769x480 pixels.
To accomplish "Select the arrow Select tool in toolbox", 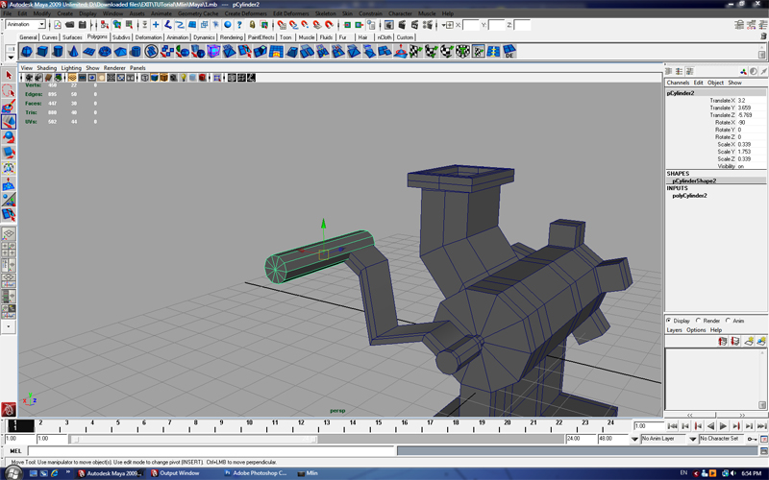I will pyautogui.click(x=9, y=75).
